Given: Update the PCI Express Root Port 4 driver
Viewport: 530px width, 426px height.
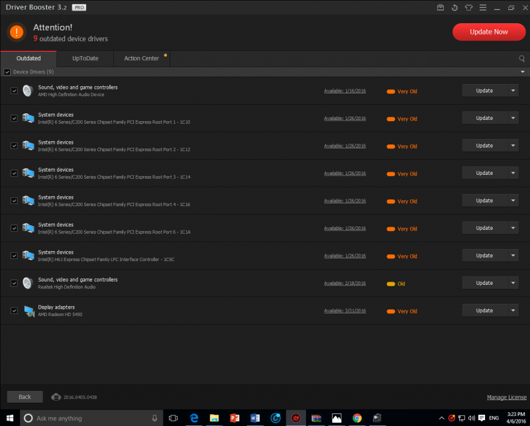Looking at the screenshot, I should click(484, 201).
